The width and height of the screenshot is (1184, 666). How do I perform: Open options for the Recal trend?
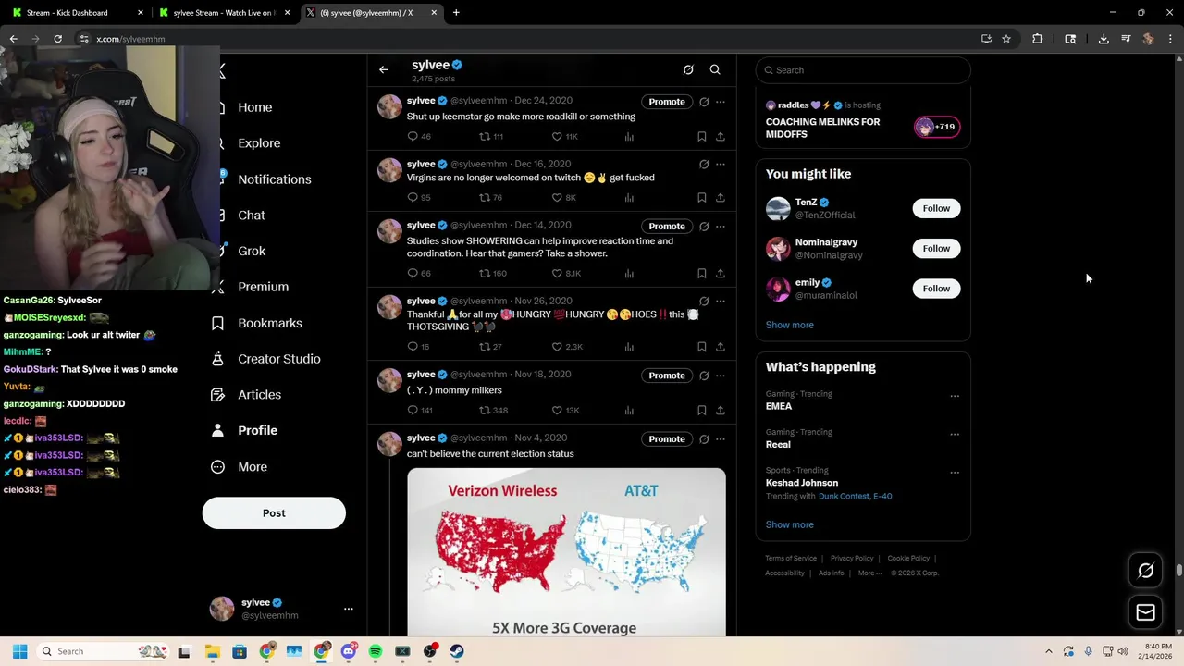point(955,434)
